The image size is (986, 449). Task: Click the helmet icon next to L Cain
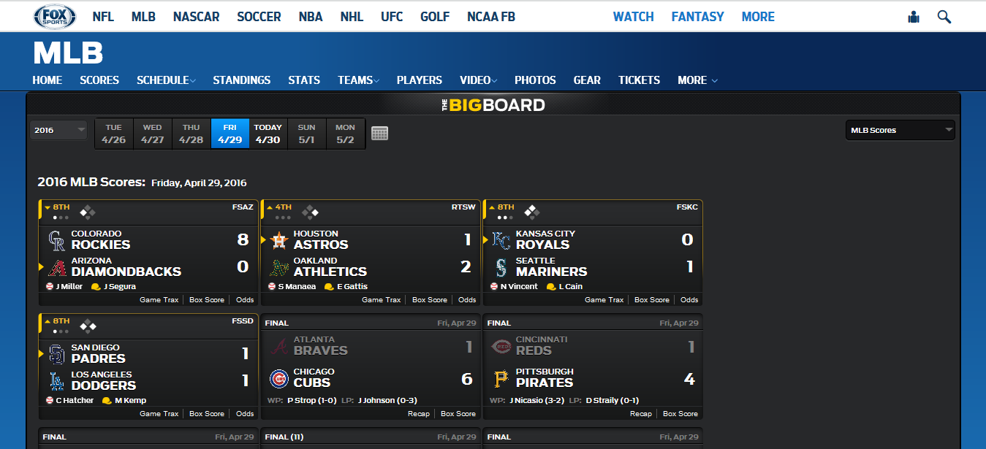pos(551,287)
